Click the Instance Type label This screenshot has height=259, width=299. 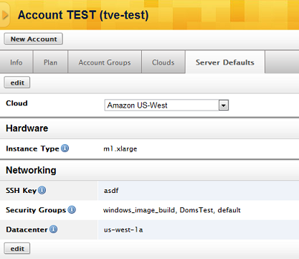tap(32, 149)
